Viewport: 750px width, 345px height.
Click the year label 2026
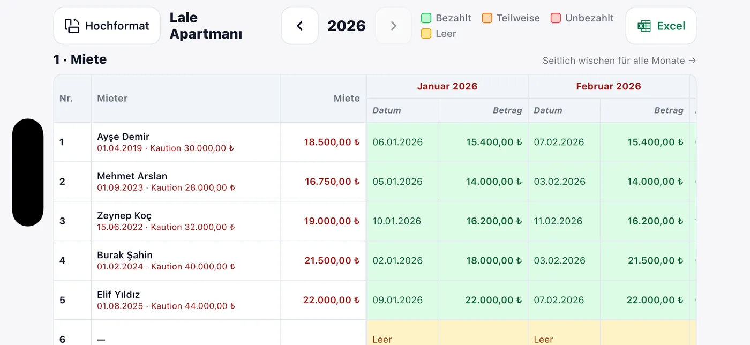347,26
